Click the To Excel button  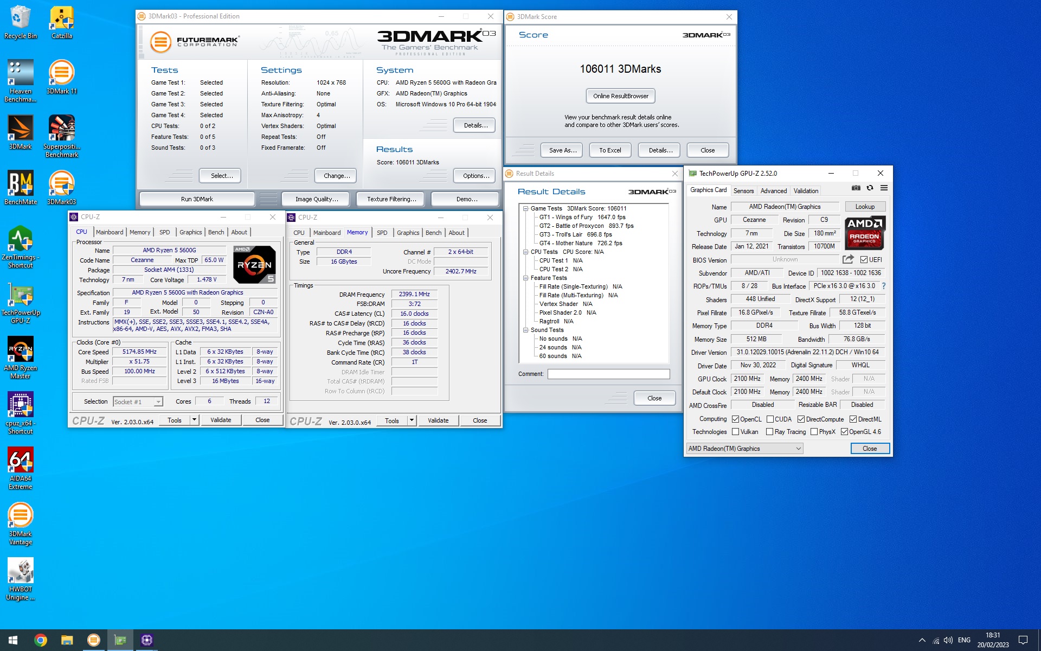pyautogui.click(x=610, y=150)
